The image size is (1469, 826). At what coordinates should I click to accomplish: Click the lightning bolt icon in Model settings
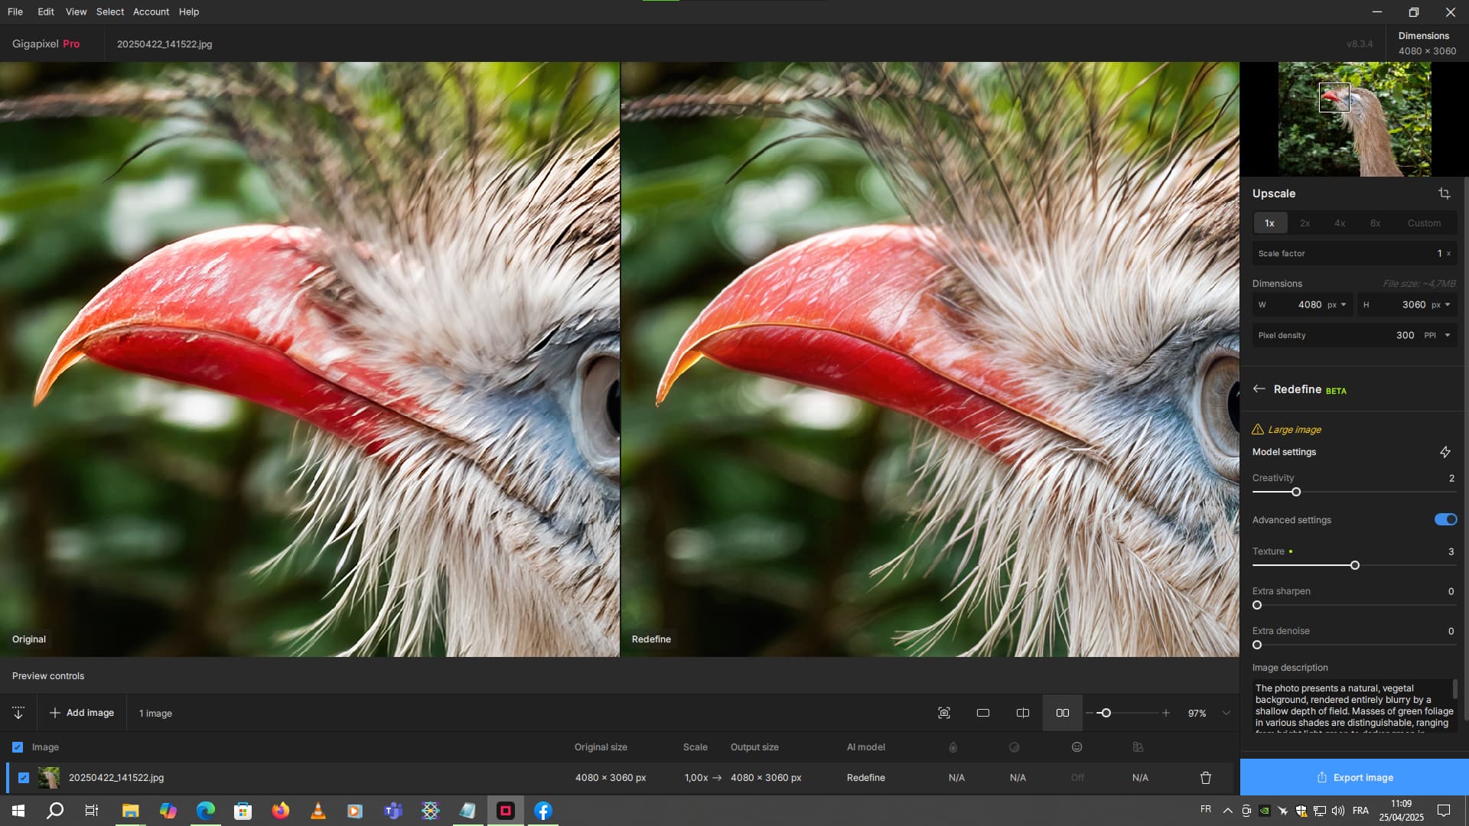pyautogui.click(x=1445, y=452)
